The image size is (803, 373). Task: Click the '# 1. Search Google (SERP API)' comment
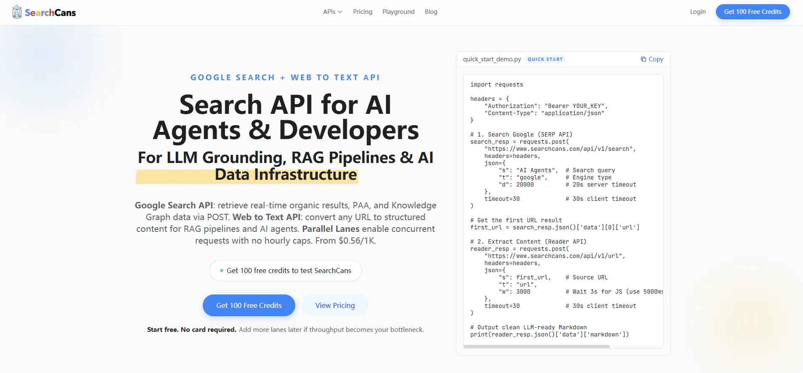[x=521, y=134]
